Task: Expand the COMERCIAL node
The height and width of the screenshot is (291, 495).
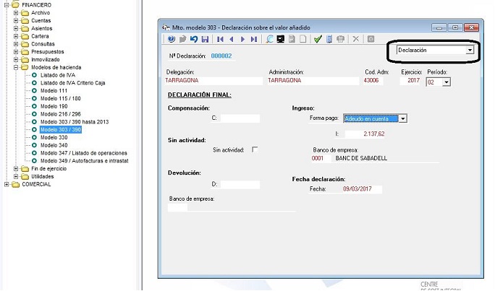Action: coord(7,184)
